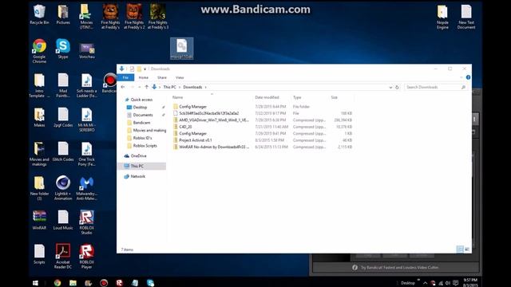Screen dimensions: 511x287
Task: Open the Pictures desktop folder
Action: (63, 14)
